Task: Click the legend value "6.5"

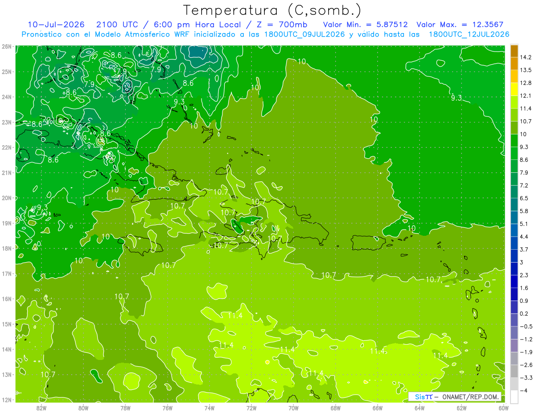Action: pyautogui.click(x=524, y=198)
